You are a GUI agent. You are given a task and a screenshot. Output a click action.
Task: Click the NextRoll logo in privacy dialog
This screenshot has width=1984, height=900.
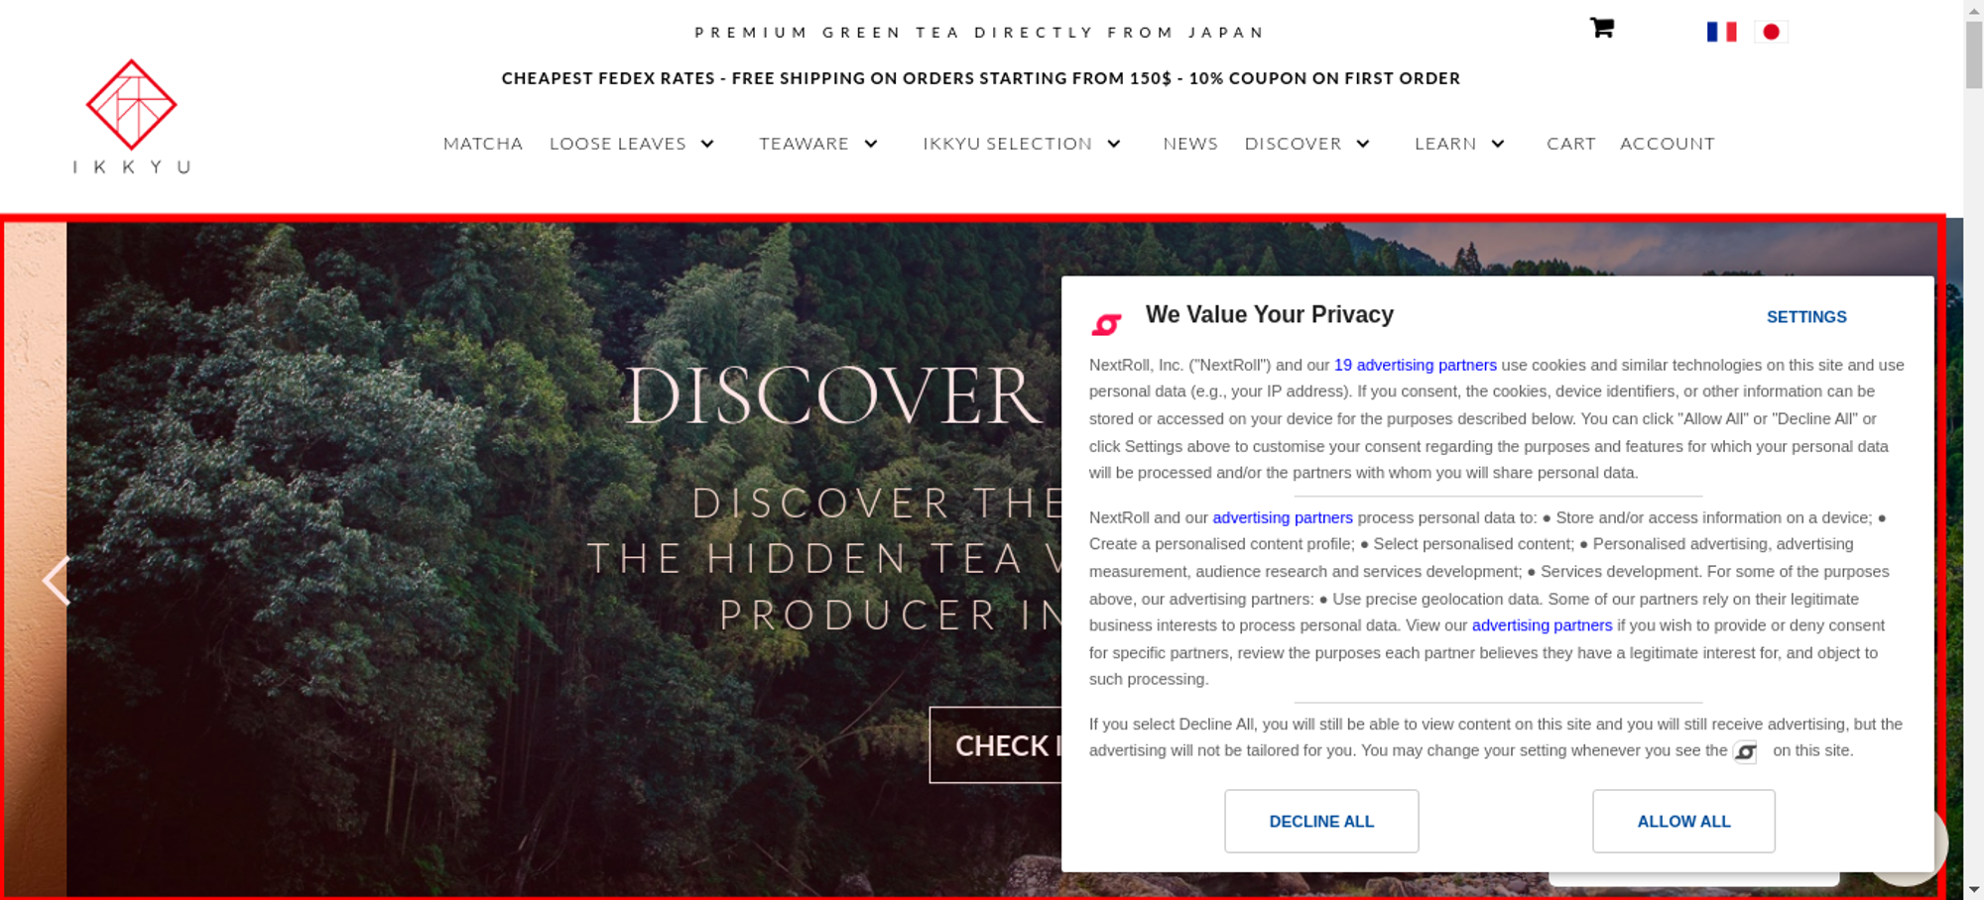(x=1106, y=323)
